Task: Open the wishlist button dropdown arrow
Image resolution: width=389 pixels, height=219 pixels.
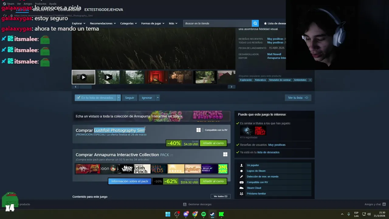Action: click(119, 98)
